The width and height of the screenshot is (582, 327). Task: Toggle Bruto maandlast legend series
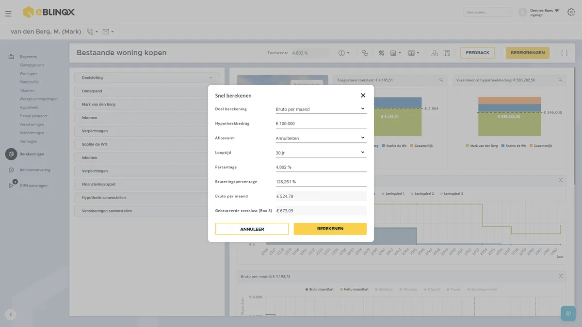click(320, 289)
